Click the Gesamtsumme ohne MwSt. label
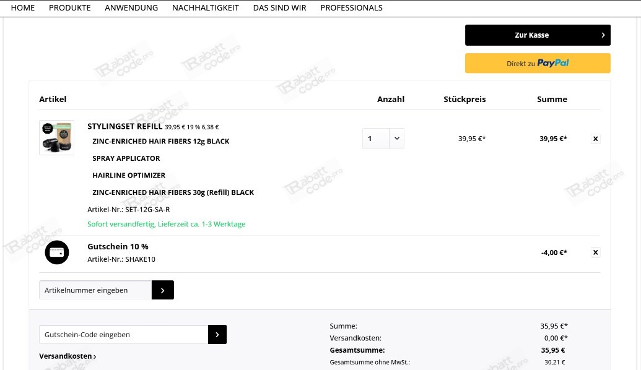 (x=370, y=362)
